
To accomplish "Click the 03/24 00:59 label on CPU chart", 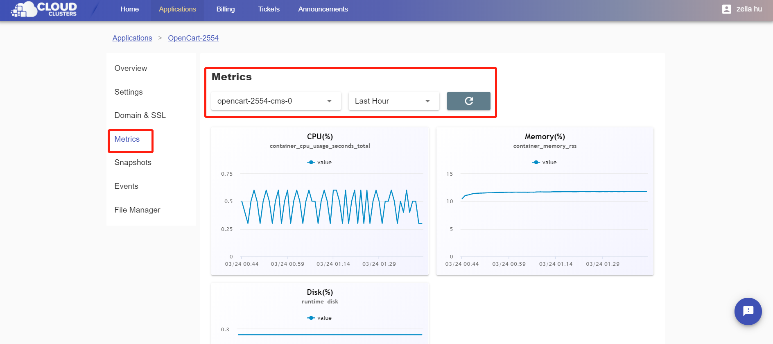I will 287,264.
